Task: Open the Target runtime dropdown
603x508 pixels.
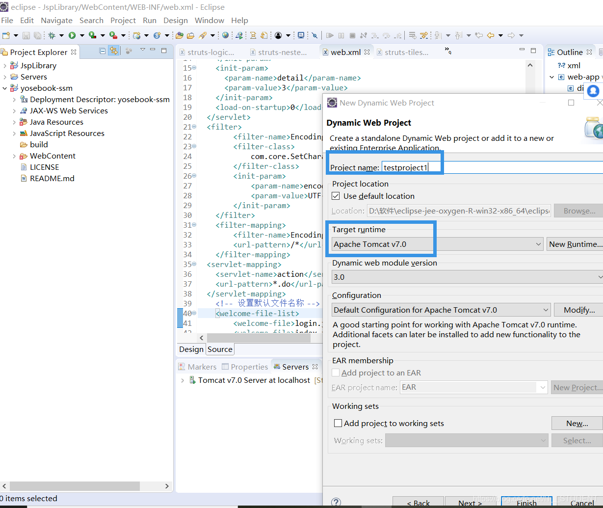Action: click(539, 244)
